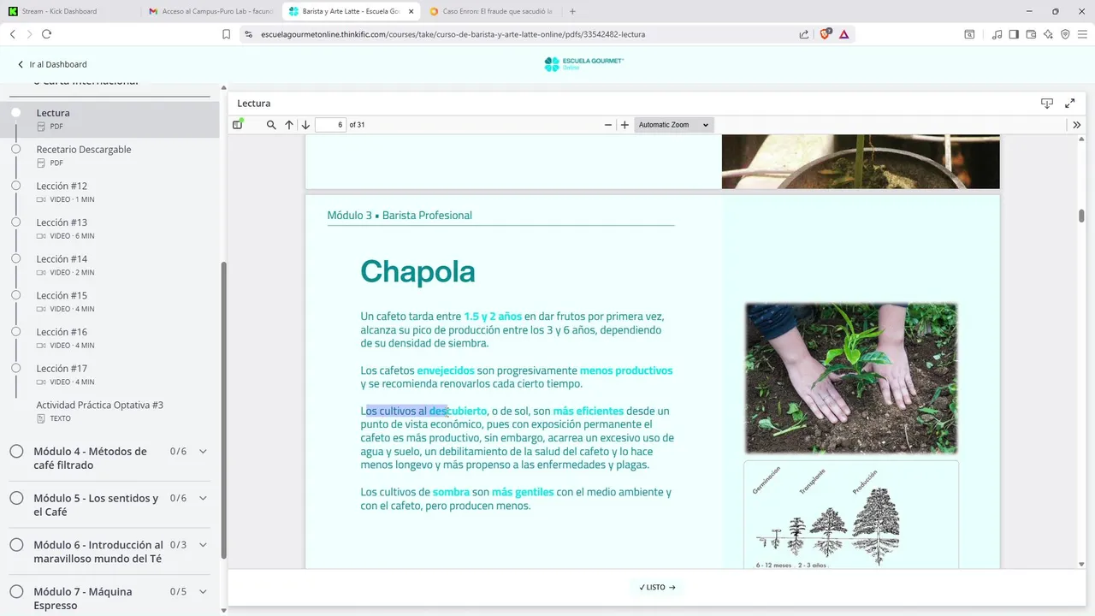Open Lección #16 video
This screenshot has width=1095, height=616.
point(111,338)
